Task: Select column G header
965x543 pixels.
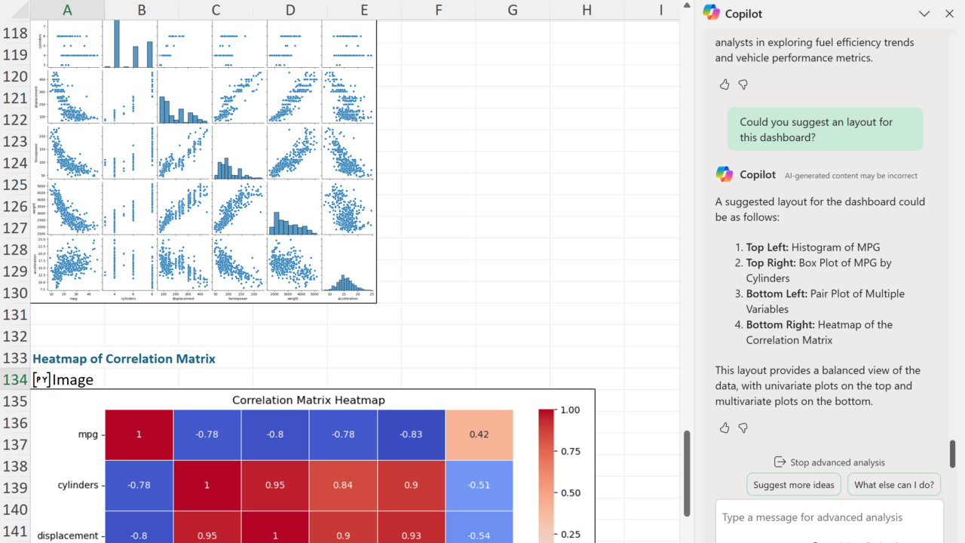Action: point(513,10)
